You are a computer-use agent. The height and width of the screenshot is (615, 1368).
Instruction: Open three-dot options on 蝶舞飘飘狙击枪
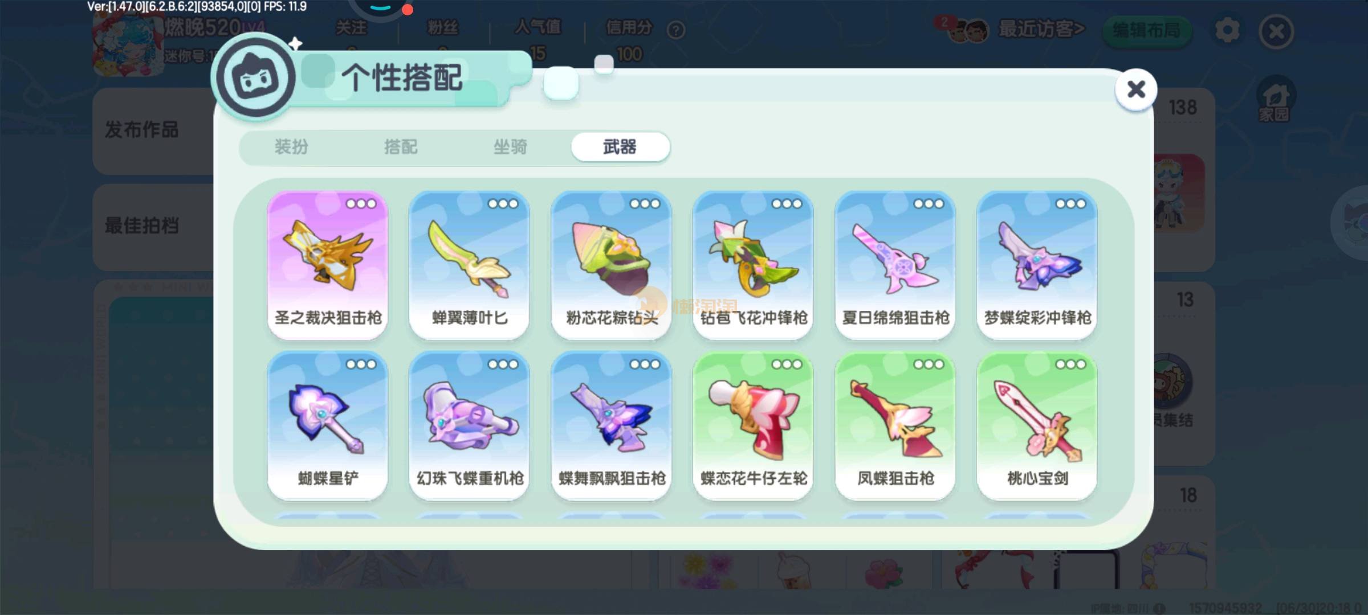pos(644,364)
